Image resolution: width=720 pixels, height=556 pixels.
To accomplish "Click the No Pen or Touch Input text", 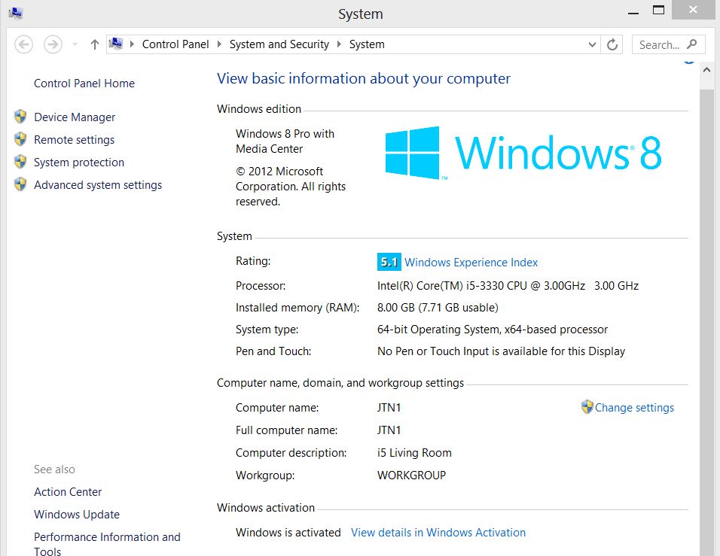I will point(501,351).
